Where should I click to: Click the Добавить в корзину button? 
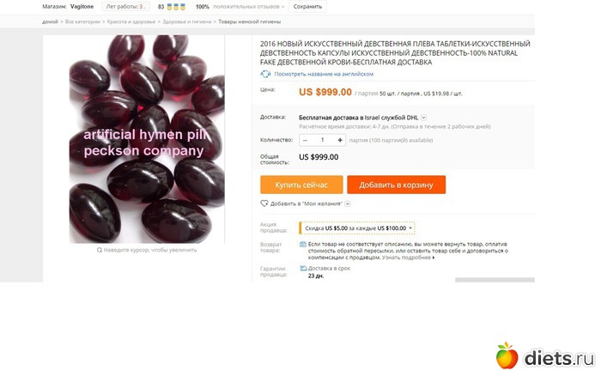tap(397, 185)
